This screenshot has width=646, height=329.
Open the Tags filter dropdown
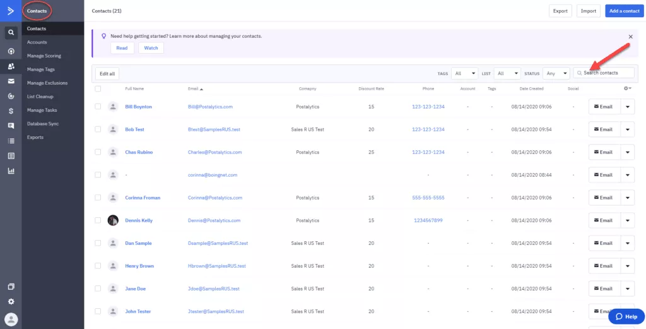click(x=464, y=73)
